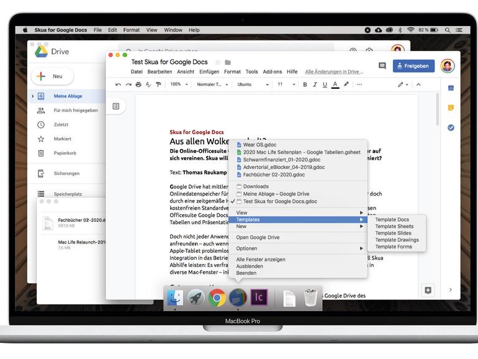Select Wear OS.gdoc recent file
Screen dimensions: 478x359
tap(298, 145)
